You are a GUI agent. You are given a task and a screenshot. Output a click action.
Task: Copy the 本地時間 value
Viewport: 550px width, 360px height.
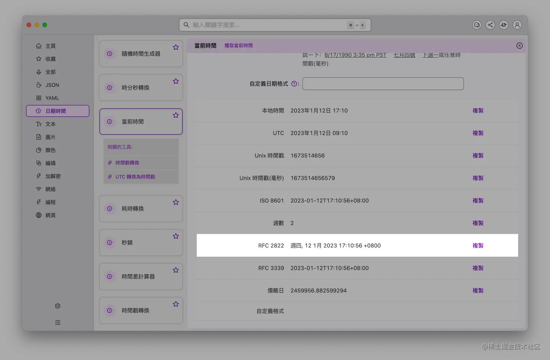click(x=478, y=110)
